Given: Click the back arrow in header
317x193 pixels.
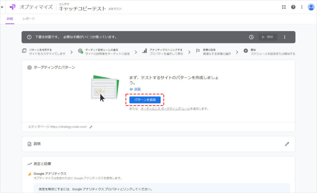Looking at the screenshot, I should point(2,7).
